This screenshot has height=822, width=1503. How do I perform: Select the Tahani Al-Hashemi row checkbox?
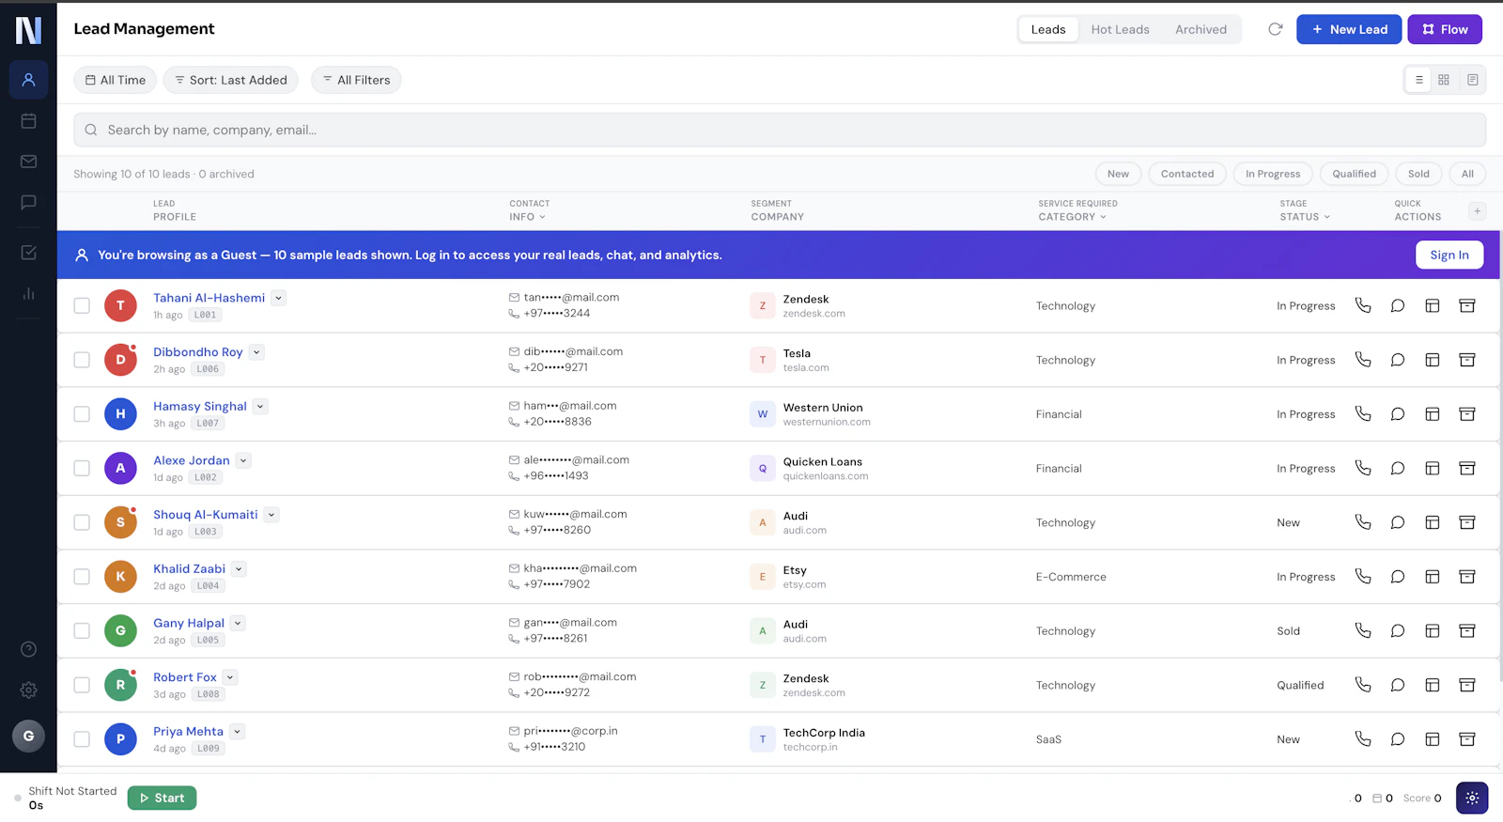82,305
